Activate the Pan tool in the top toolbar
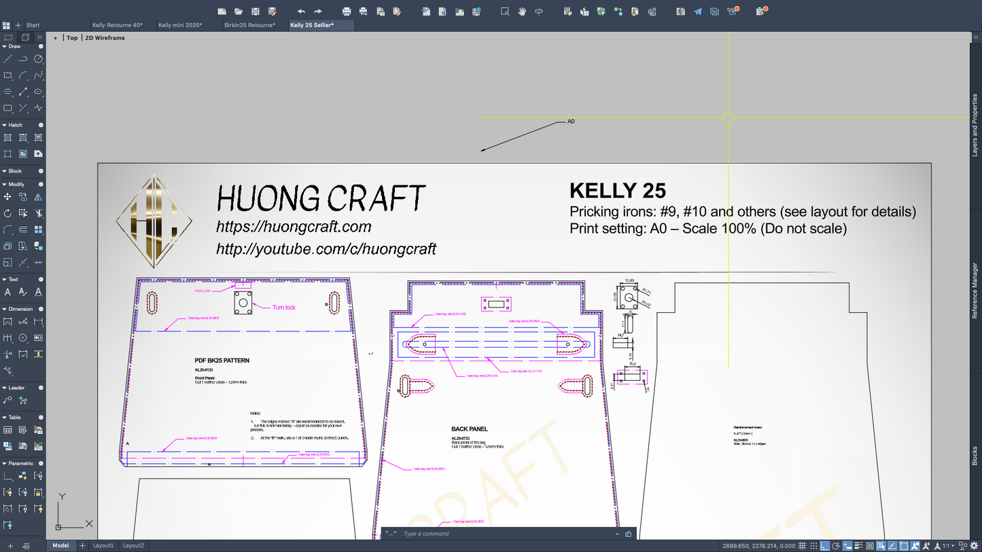Image resolution: width=982 pixels, height=552 pixels. [522, 12]
